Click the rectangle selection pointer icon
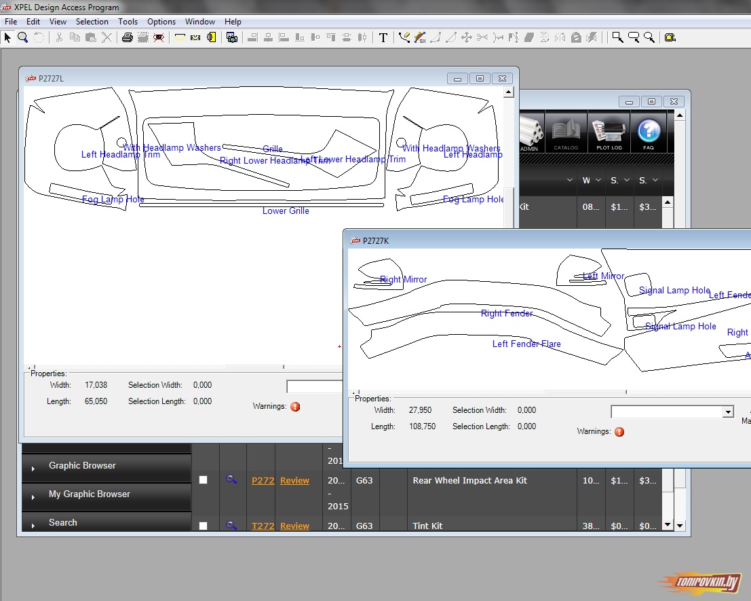Viewport: 751px width, 601px height. [618, 37]
